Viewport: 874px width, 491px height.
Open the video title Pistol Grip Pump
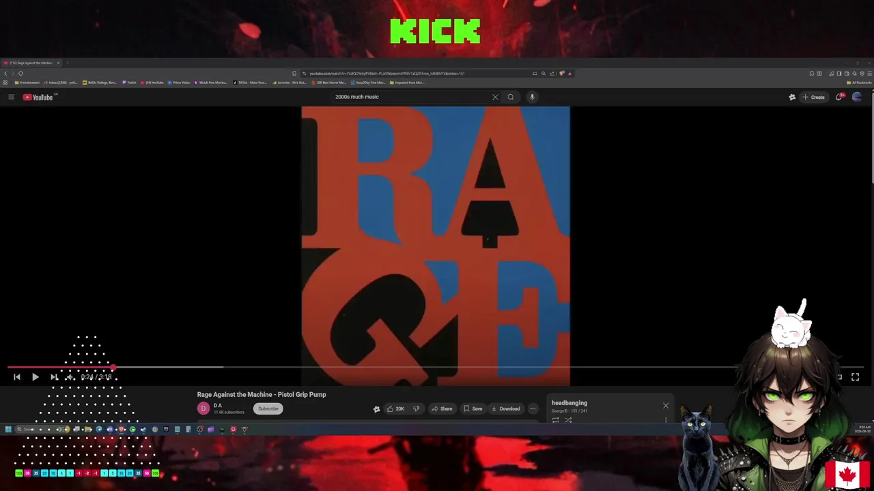pyautogui.click(x=262, y=394)
